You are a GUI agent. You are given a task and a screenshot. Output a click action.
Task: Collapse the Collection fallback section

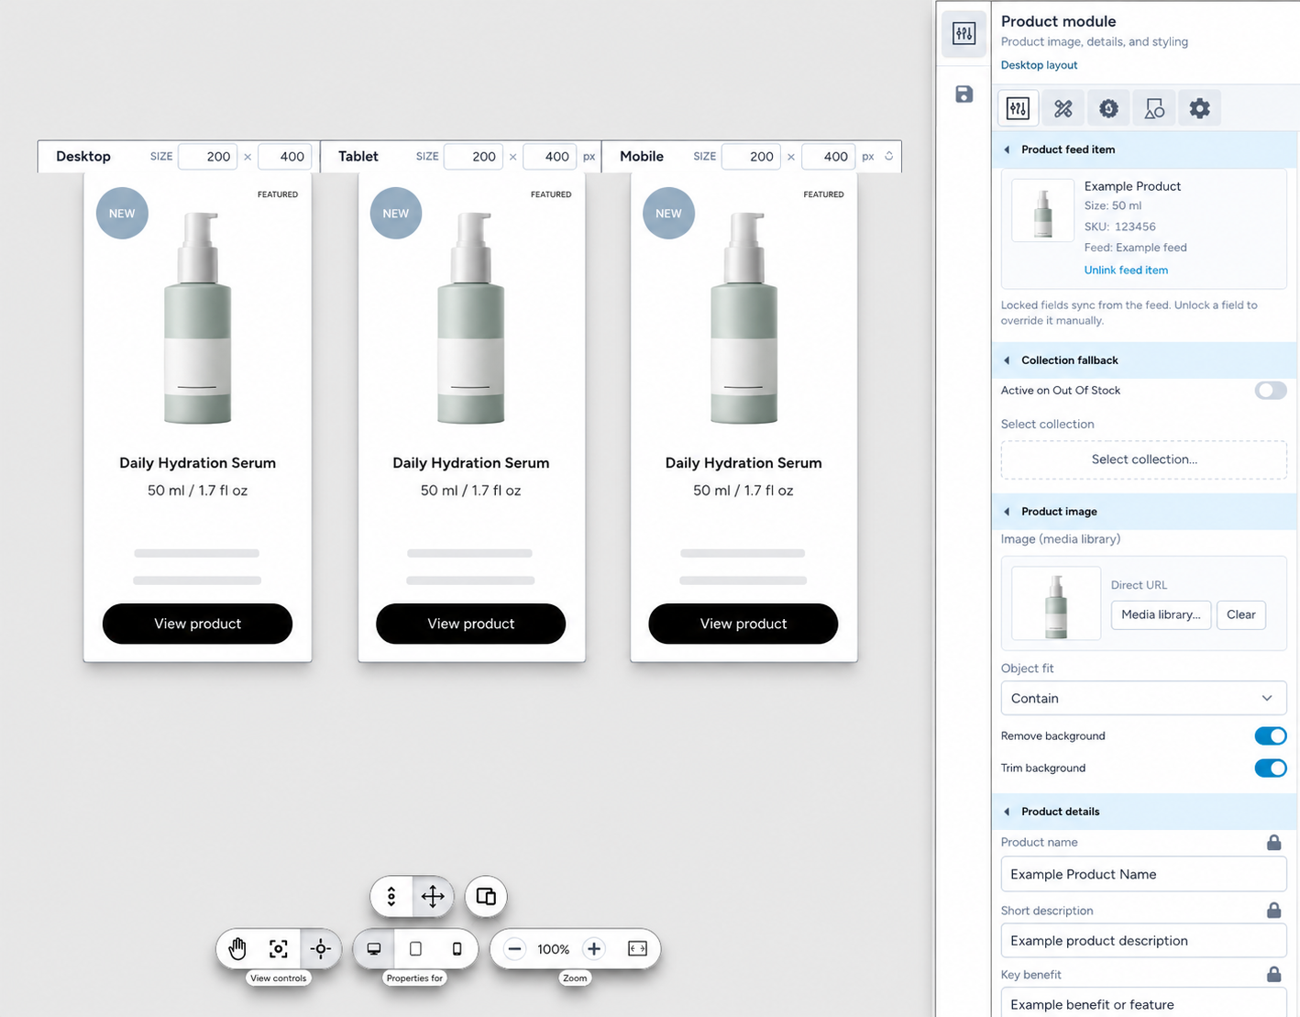coord(1145,360)
